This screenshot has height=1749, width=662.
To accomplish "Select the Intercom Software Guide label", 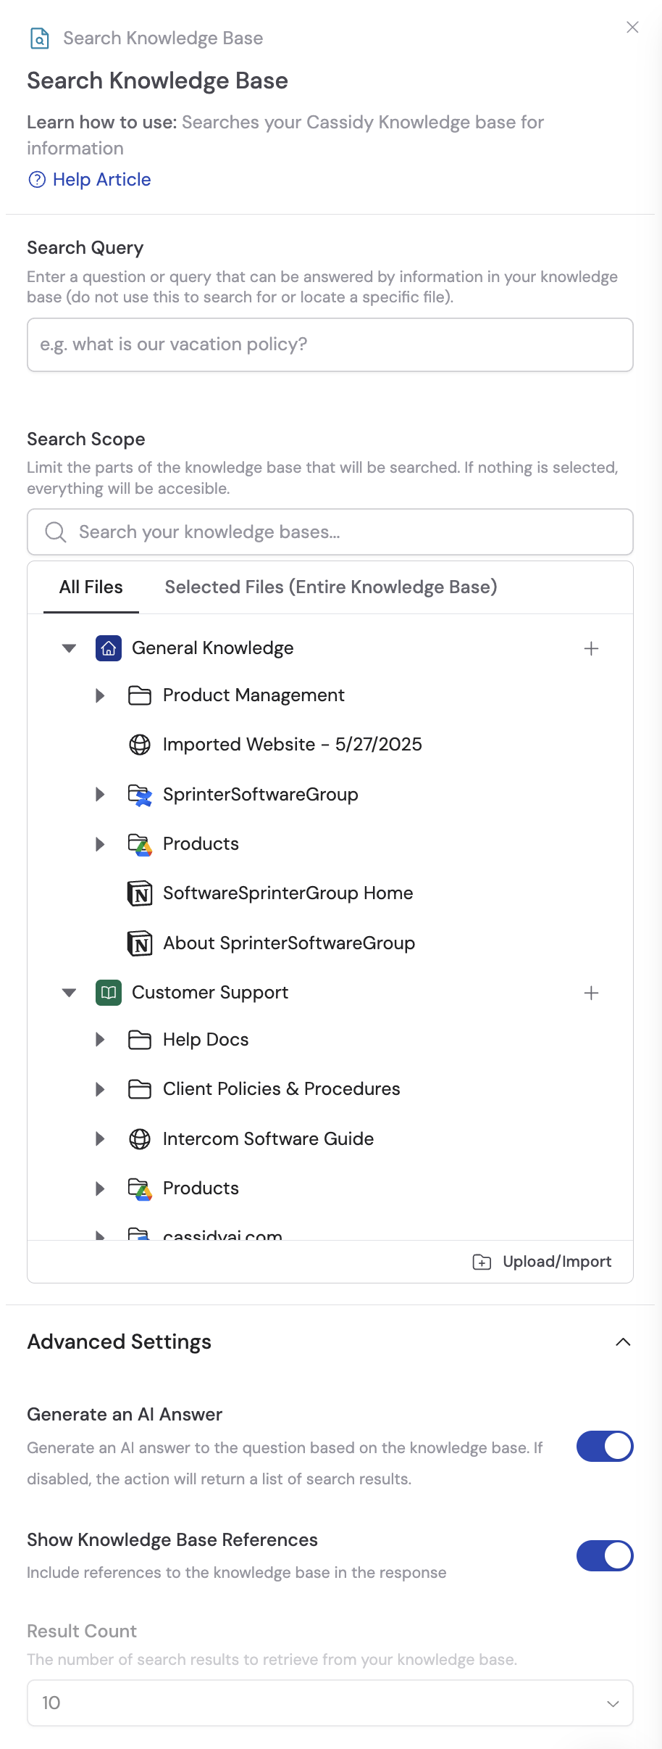I will pos(268,1139).
